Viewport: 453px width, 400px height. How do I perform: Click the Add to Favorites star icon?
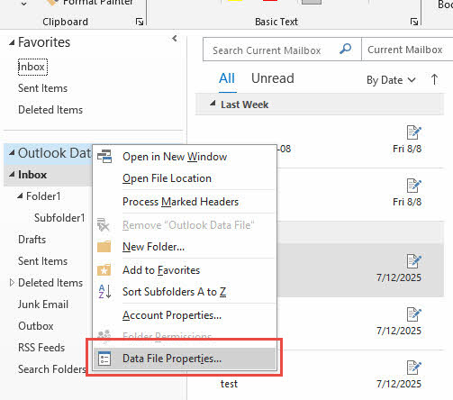(x=104, y=270)
